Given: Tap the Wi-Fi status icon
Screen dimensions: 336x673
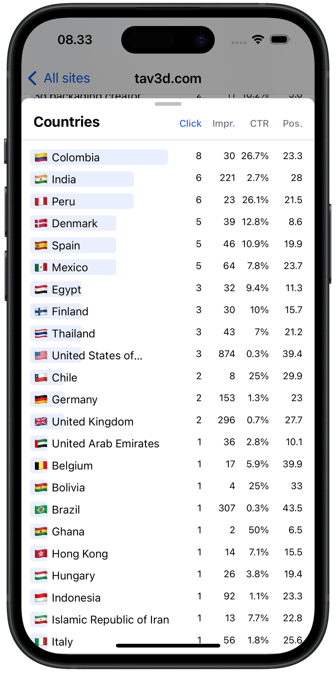Looking at the screenshot, I should [x=258, y=39].
